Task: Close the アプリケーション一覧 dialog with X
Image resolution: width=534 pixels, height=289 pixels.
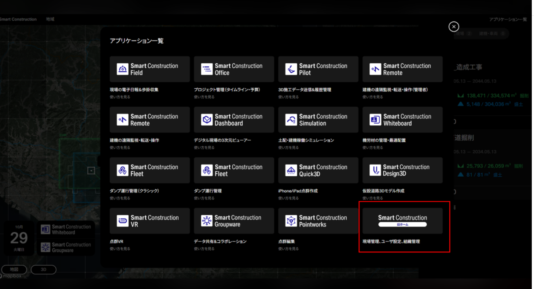Action: point(454,27)
